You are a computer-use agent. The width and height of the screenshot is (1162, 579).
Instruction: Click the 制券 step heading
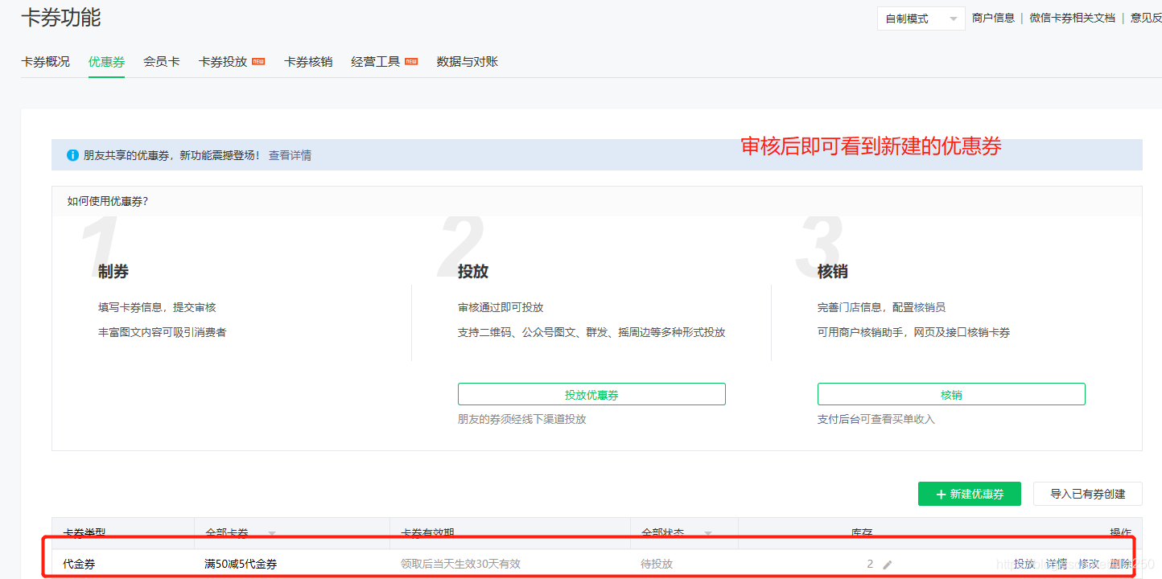coord(113,272)
